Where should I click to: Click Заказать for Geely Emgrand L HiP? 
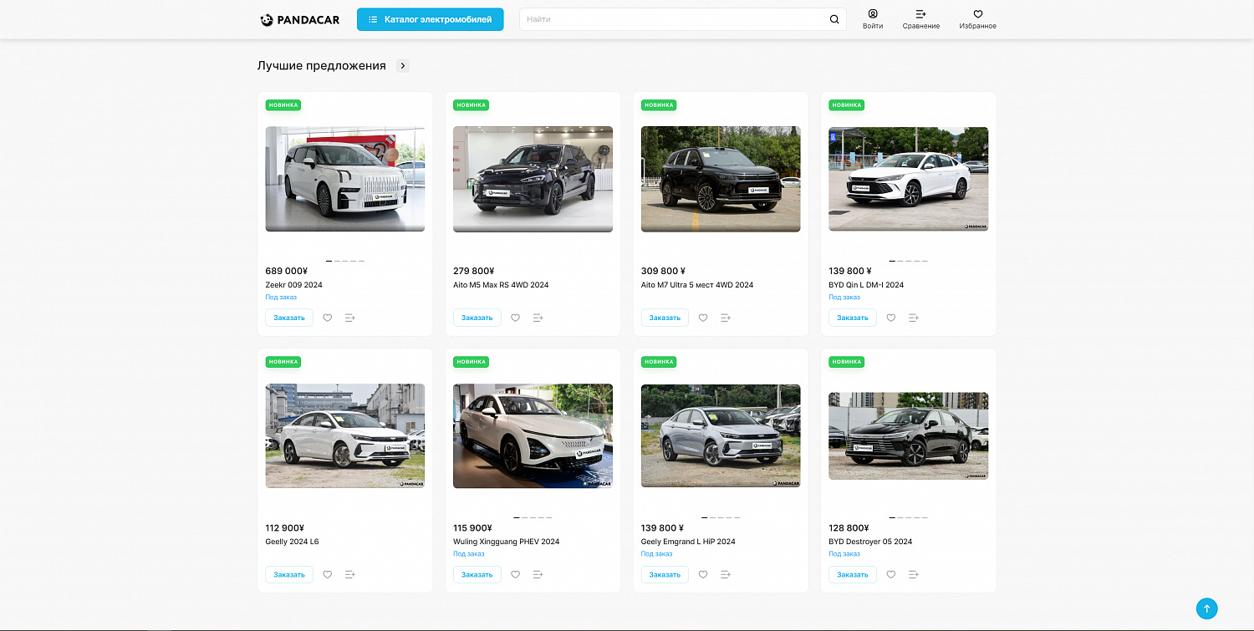[665, 574]
